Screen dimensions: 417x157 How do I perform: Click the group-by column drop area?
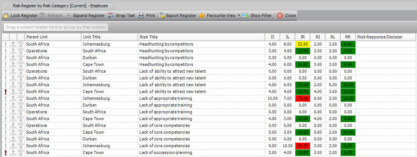(x=56, y=27)
